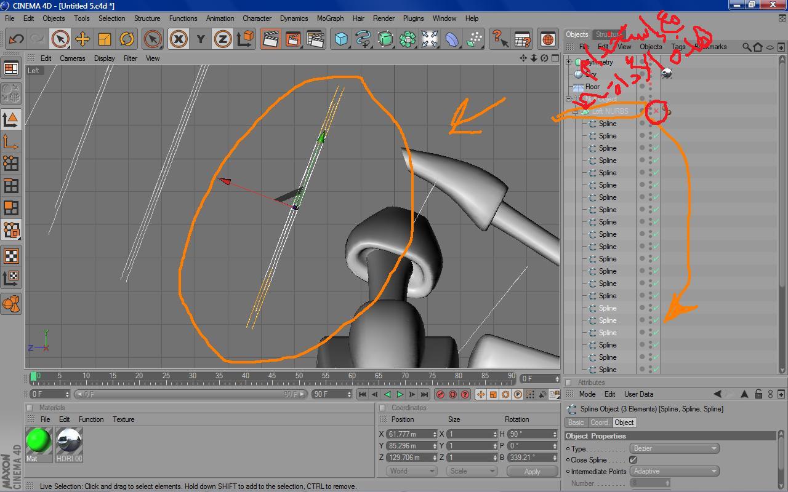Apply the coordinate values
Viewport: 788px width, 492px height.
pos(532,471)
